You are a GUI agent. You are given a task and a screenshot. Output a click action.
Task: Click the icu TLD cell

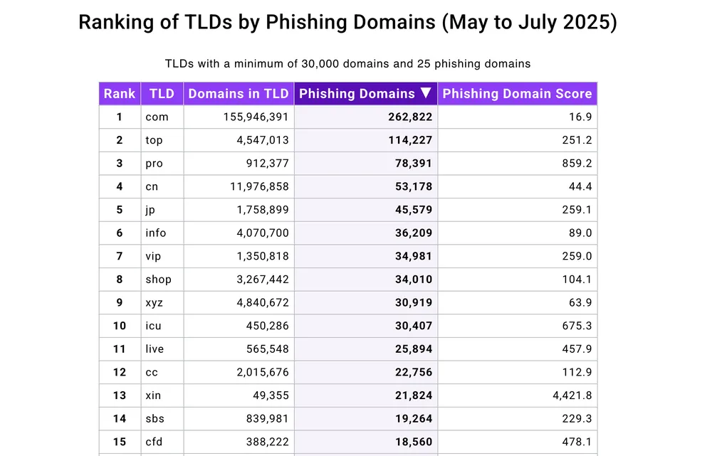(162, 326)
